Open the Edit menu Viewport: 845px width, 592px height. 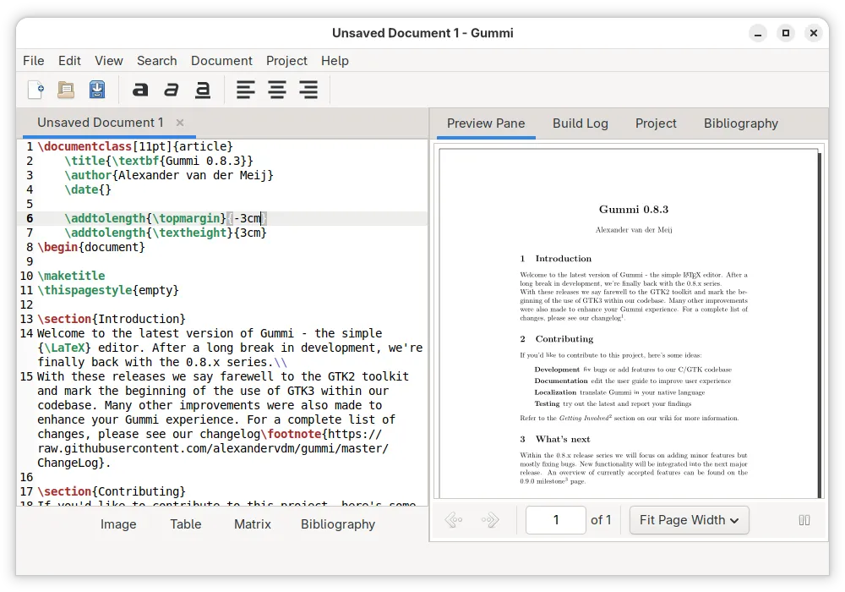(x=69, y=60)
